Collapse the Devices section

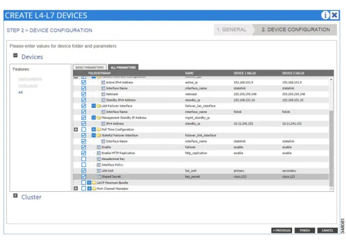15,55
